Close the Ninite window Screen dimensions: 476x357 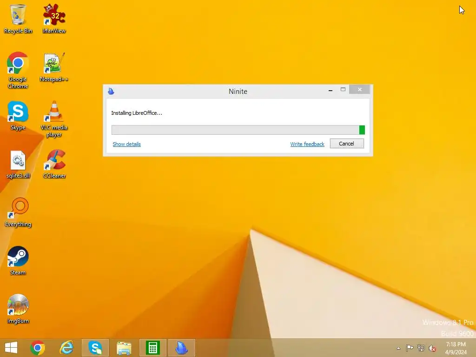[360, 90]
